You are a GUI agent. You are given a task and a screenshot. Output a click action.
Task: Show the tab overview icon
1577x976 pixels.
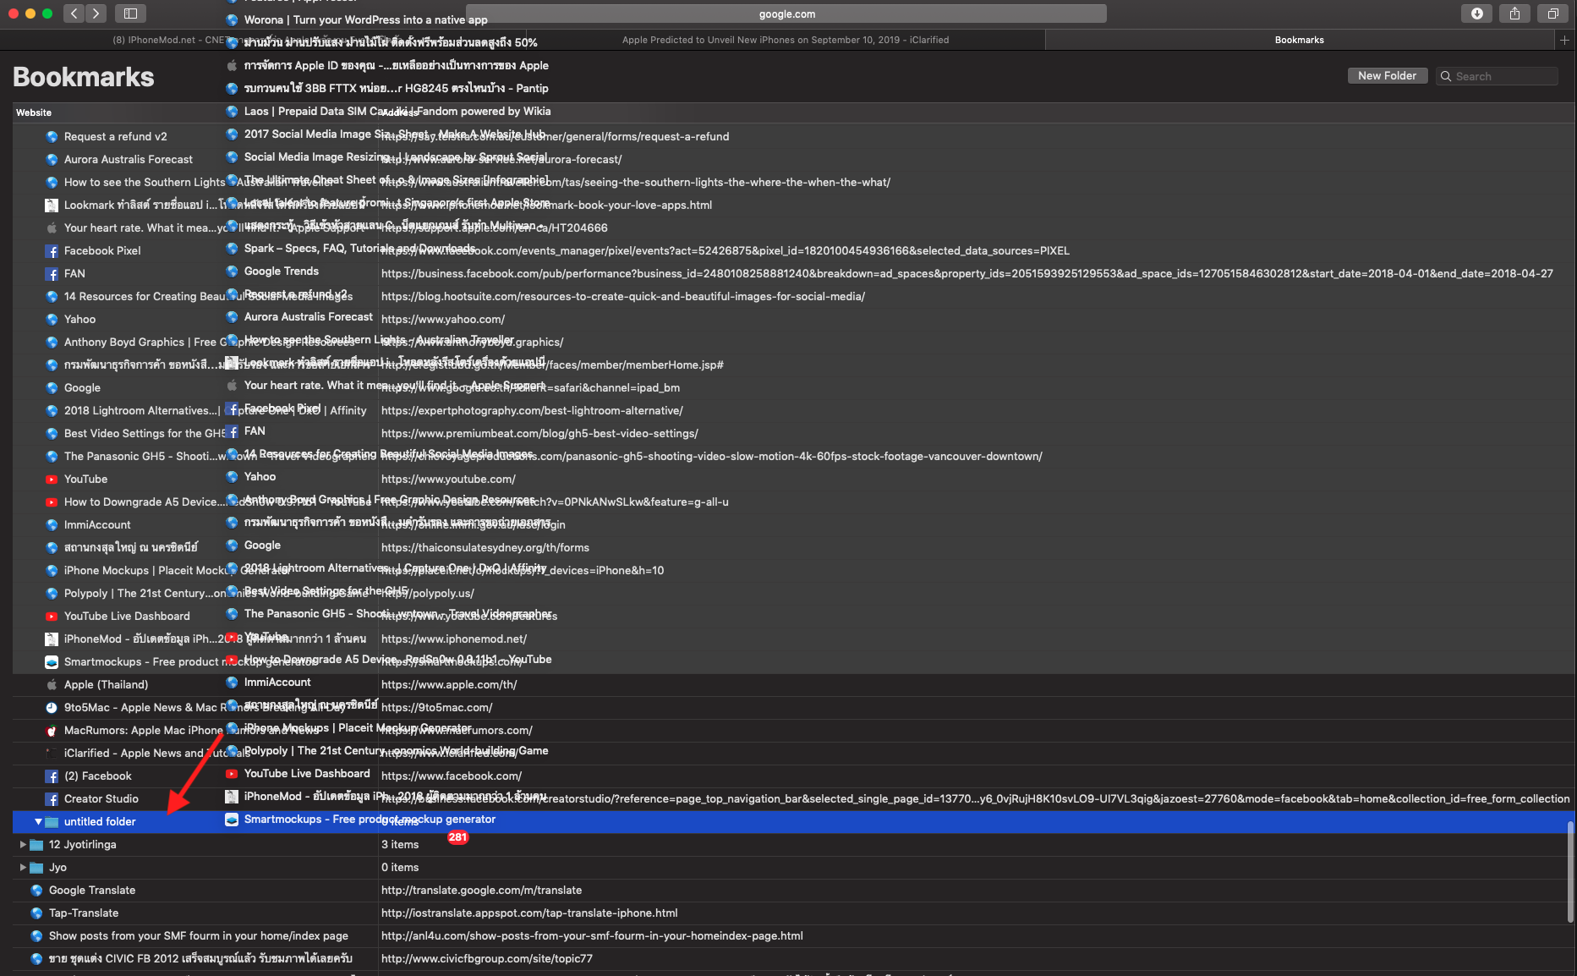(x=1552, y=14)
